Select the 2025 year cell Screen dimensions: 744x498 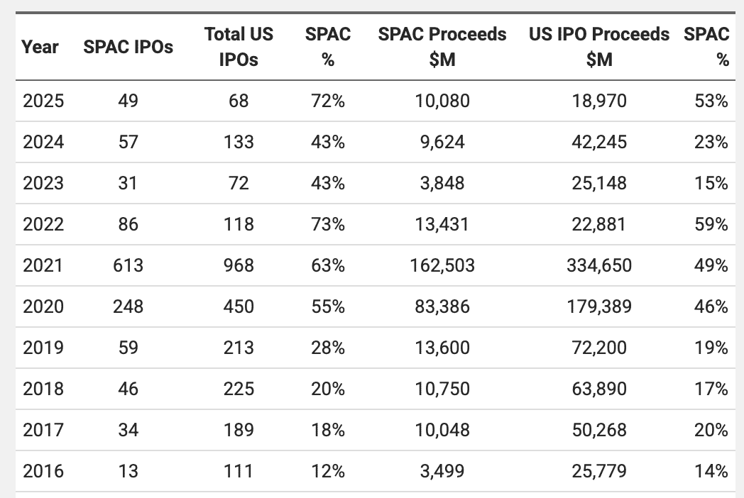pyautogui.click(x=43, y=101)
